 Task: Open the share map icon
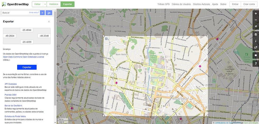pyautogui.click(x=256, y=47)
